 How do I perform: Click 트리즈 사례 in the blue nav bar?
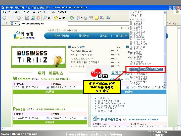click(122, 36)
